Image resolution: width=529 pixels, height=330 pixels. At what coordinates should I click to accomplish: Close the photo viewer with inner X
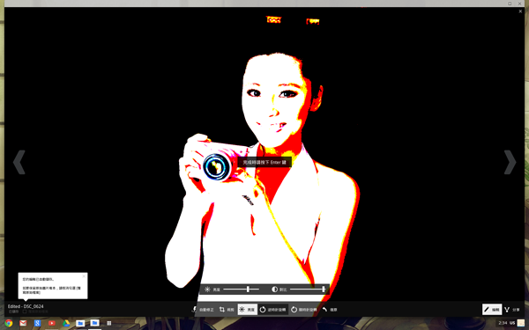pyautogui.click(x=520, y=11)
